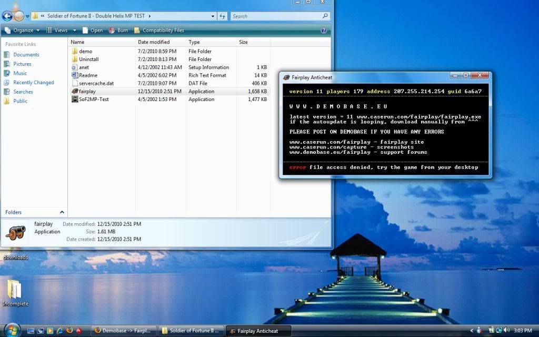The width and height of the screenshot is (539, 337).
Task: Click Show Desktop in Quick Launch
Action: pyautogui.click(x=31, y=331)
